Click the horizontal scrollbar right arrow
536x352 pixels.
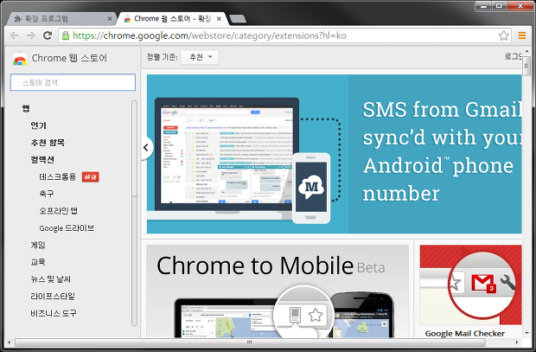[516, 342]
